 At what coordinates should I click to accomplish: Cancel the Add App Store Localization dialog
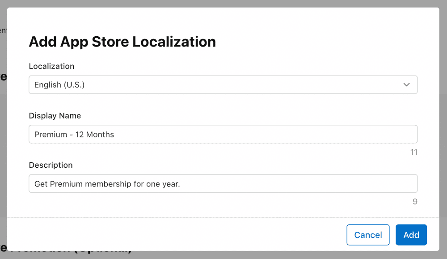click(368, 235)
